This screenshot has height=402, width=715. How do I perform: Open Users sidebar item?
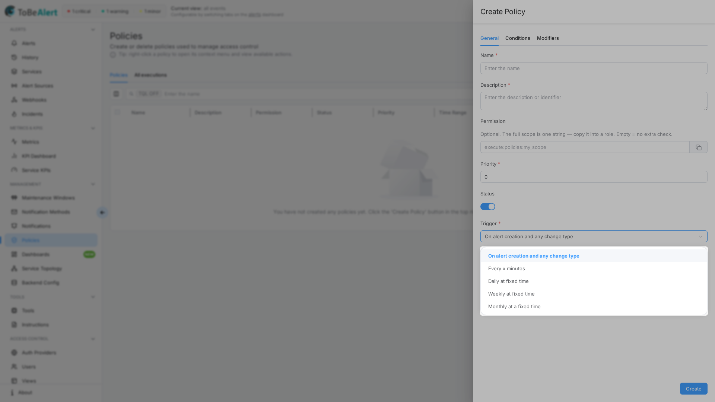pyautogui.click(x=51, y=367)
